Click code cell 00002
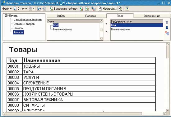 point(15,72)
